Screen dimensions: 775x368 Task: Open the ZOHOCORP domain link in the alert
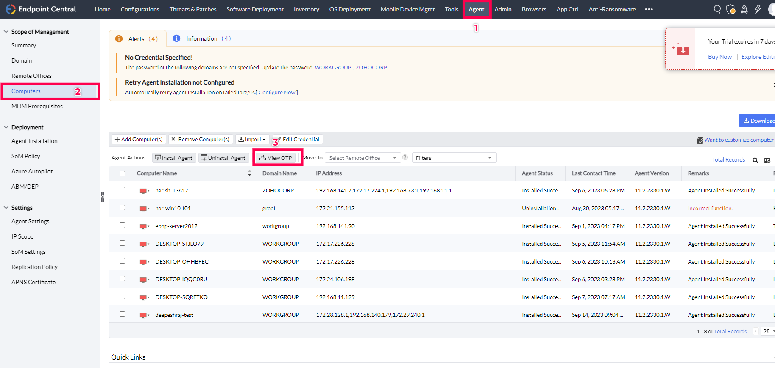point(371,67)
